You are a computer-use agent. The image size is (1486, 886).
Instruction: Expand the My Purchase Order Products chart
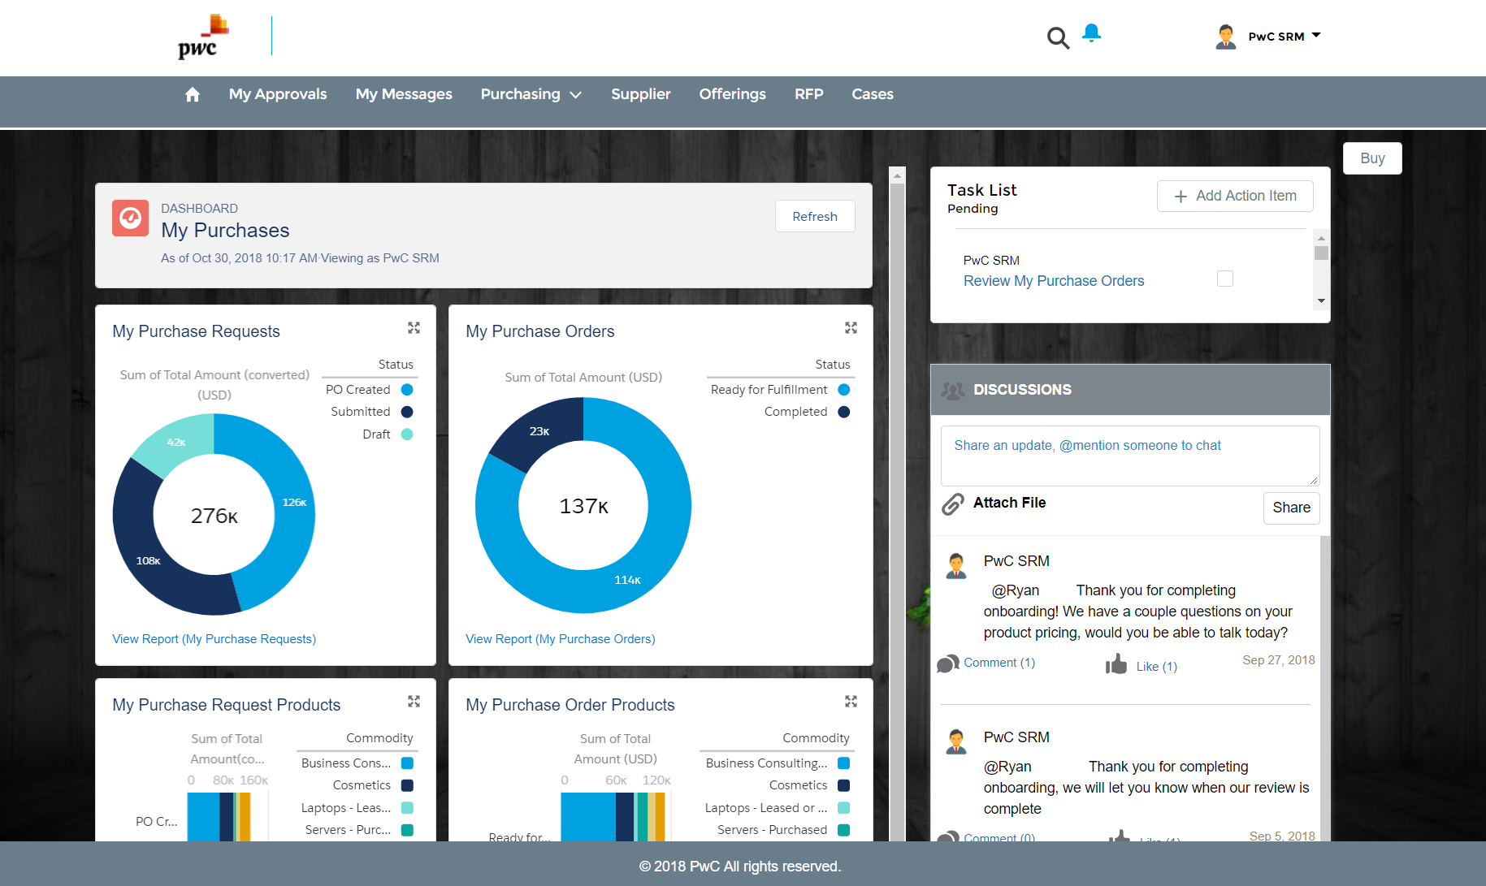click(x=851, y=702)
